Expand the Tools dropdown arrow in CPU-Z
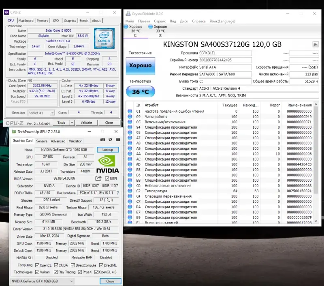 click(x=72, y=123)
